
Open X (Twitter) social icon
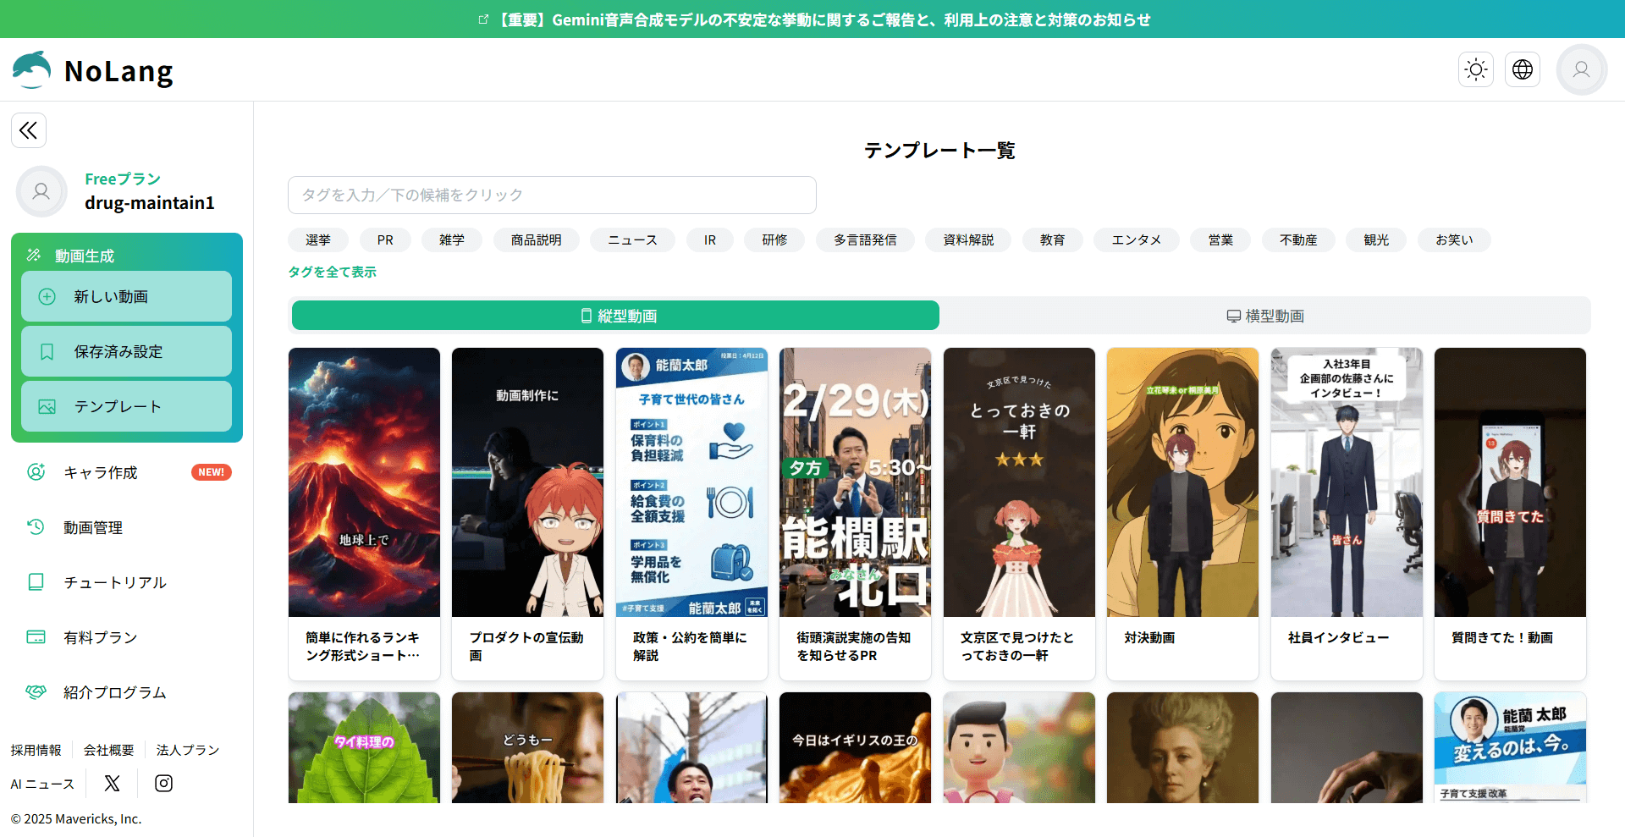(x=112, y=784)
